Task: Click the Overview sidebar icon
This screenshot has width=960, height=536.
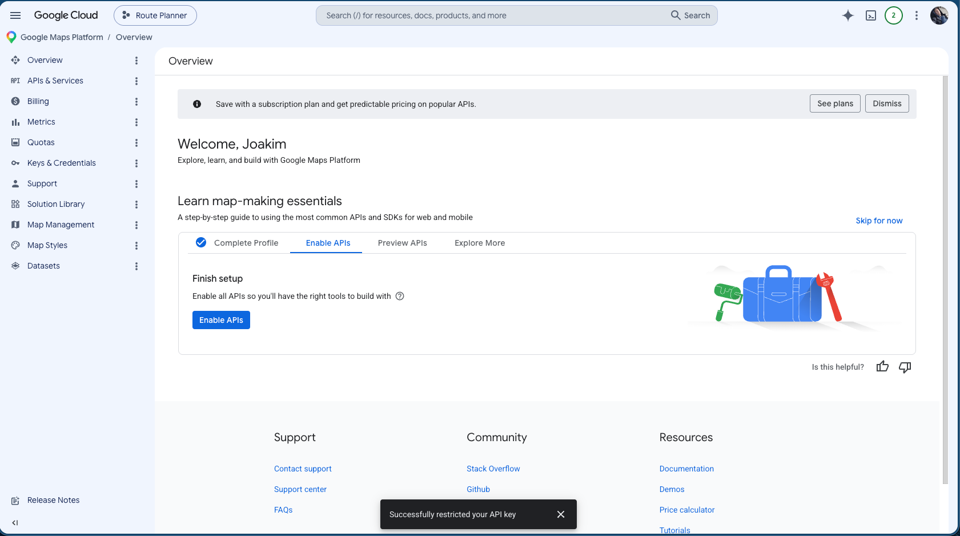Action: [15, 60]
